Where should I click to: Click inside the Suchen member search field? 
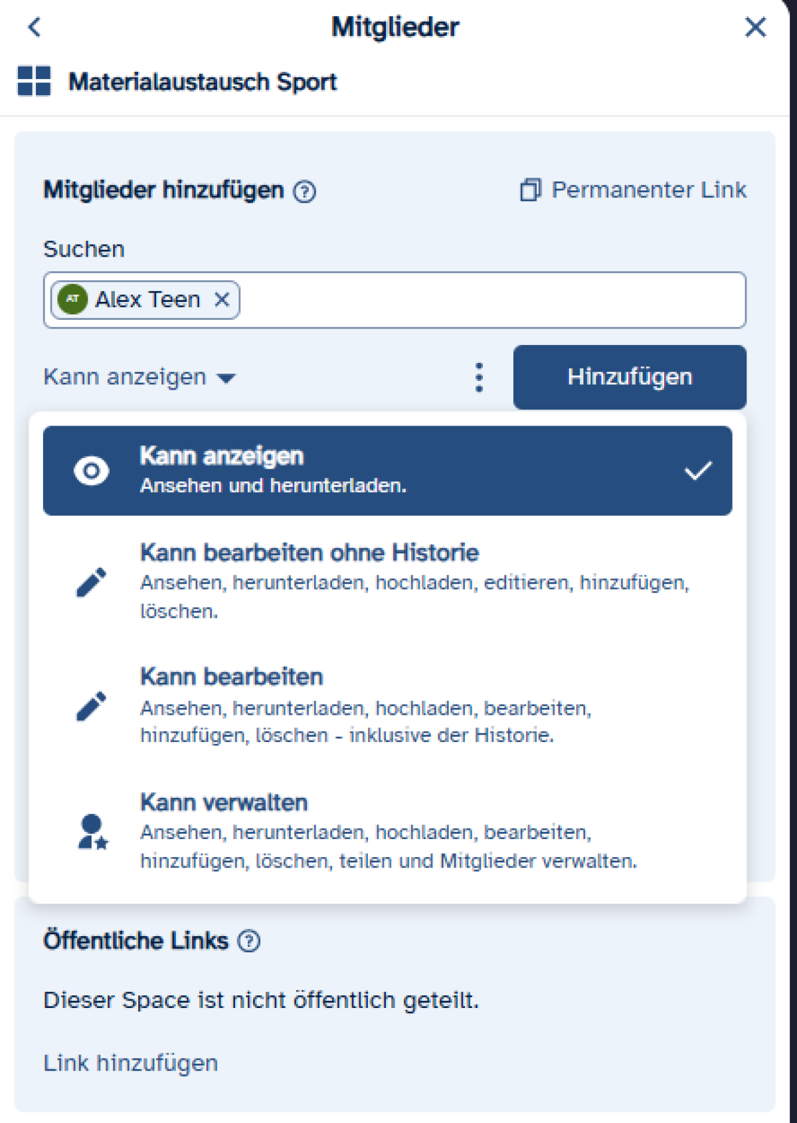click(491, 300)
